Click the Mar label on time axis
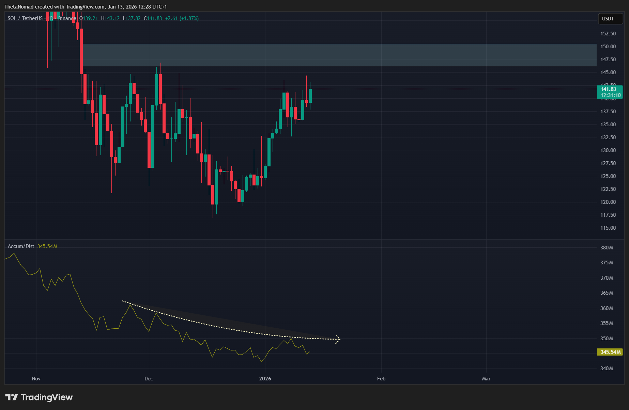This screenshot has height=410, width=629. [486, 379]
